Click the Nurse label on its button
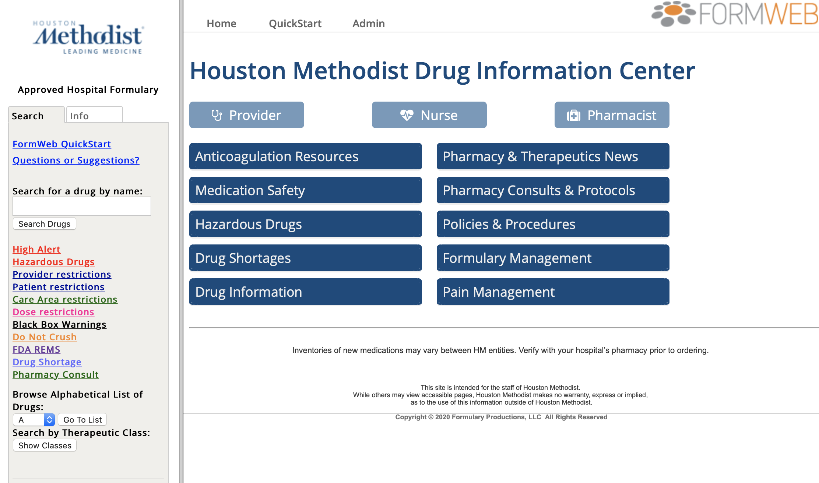The height and width of the screenshot is (483, 819). tap(439, 115)
